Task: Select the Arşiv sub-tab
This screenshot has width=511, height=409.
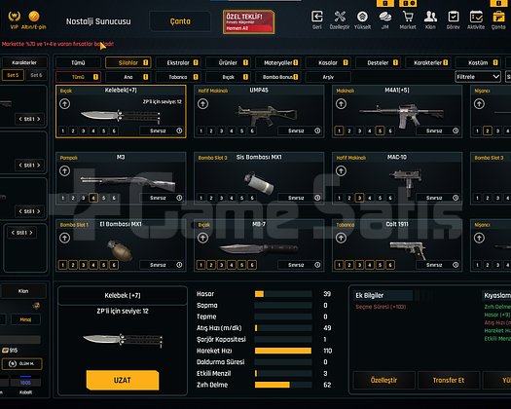Action: (x=328, y=77)
